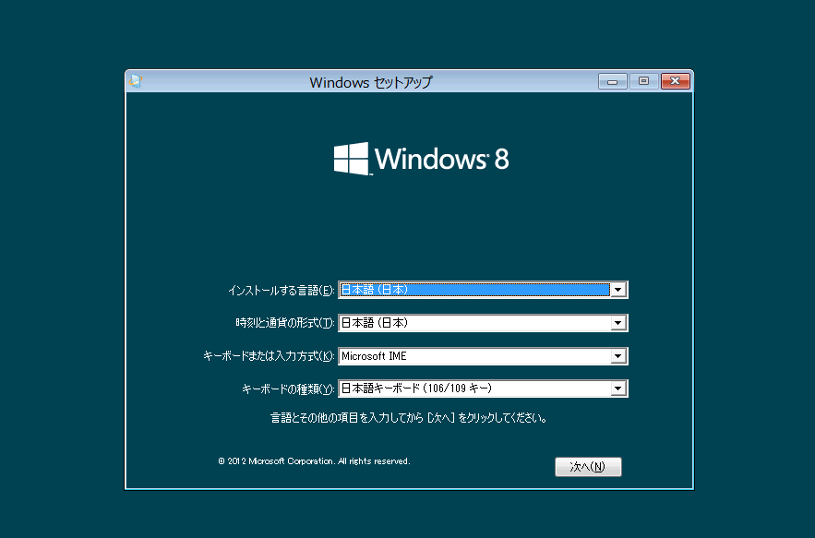The image size is (815, 538).
Task: Click the Windows セットアップ title text
Action: 371,82
